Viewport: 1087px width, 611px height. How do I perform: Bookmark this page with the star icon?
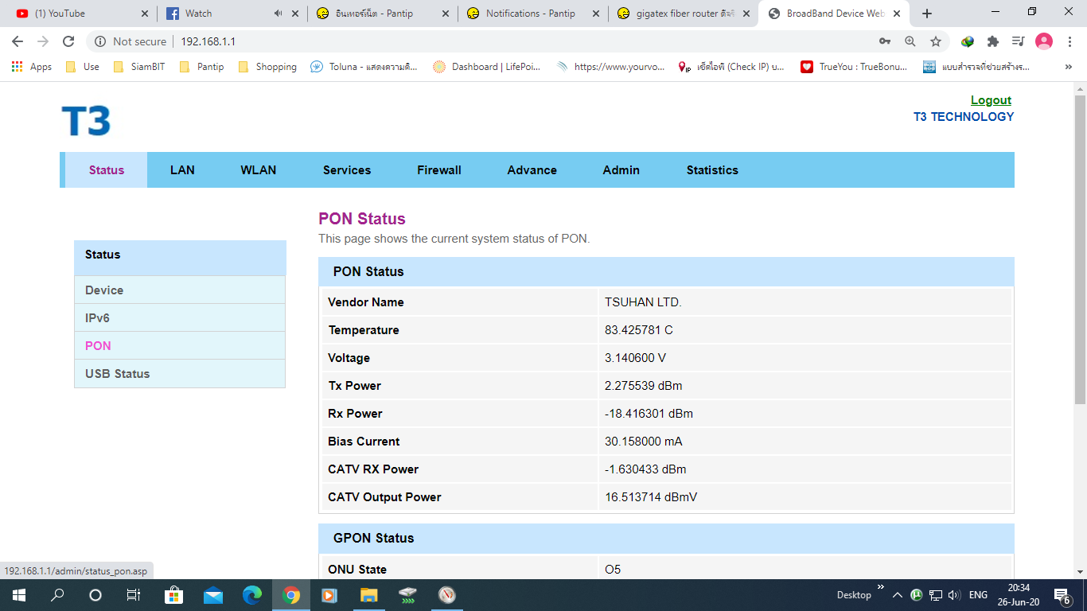pyautogui.click(x=936, y=41)
